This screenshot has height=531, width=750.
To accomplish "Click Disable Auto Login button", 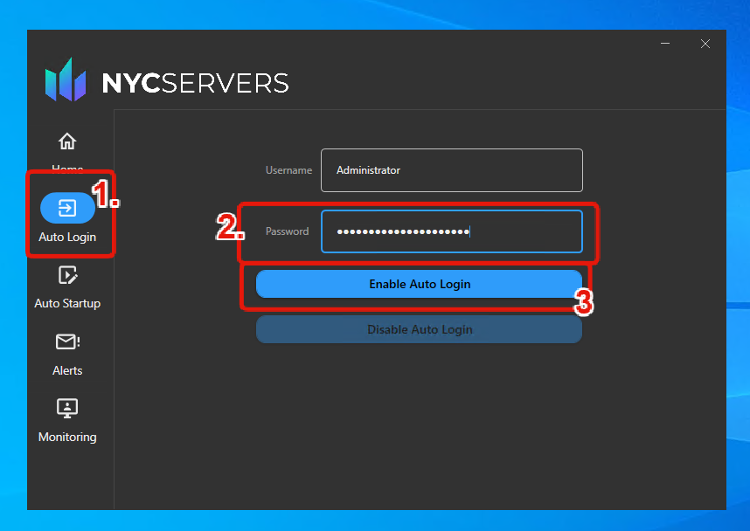I will point(419,329).
